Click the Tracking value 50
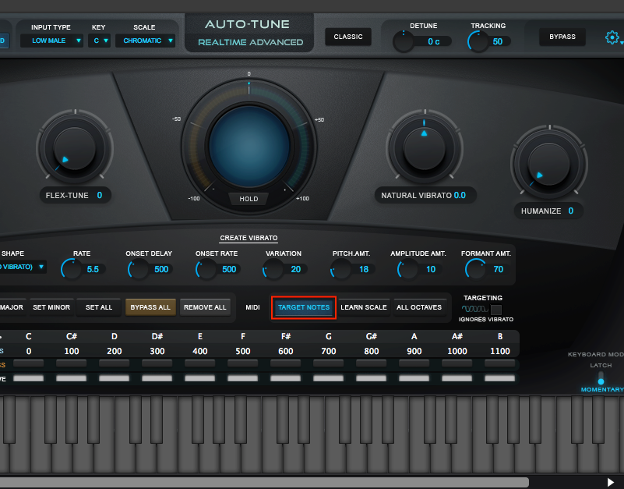This screenshot has width=624, height=489. (498, 41)
